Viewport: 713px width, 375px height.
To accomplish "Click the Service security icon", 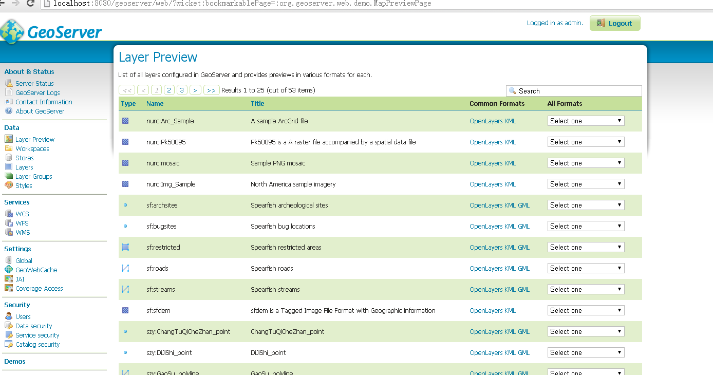I will tap(9, 335).
